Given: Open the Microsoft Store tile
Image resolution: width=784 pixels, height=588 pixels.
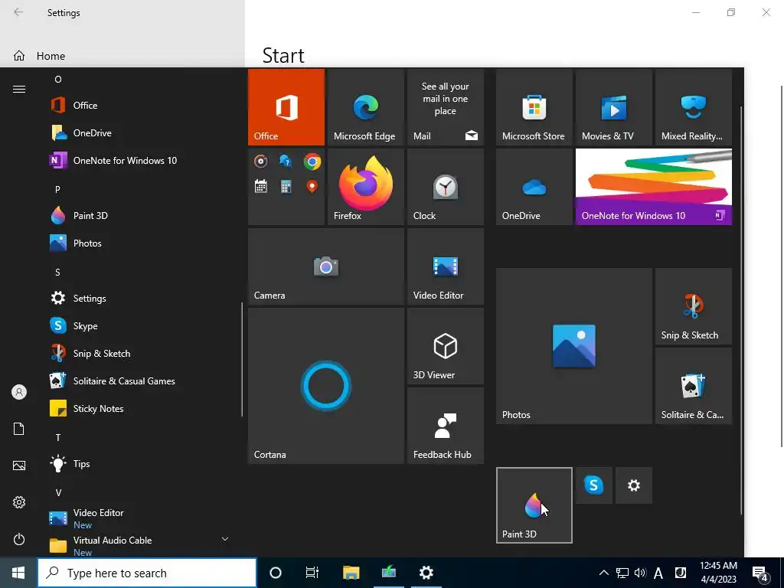Looking at the screenshot, I should pyautogui.click(x=534, y=107).
